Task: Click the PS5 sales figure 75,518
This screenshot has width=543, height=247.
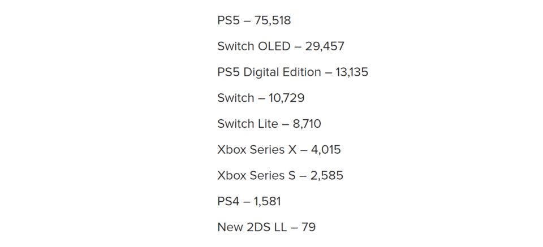Action: (x=273, y=21)
